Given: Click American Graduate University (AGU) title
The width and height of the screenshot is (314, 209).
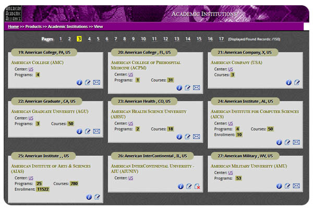Looking at the screenshot, I should click(50, 111).
